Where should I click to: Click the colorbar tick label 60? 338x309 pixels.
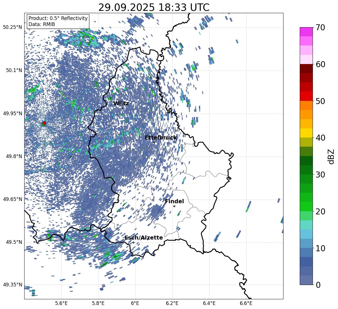[320, 64]
